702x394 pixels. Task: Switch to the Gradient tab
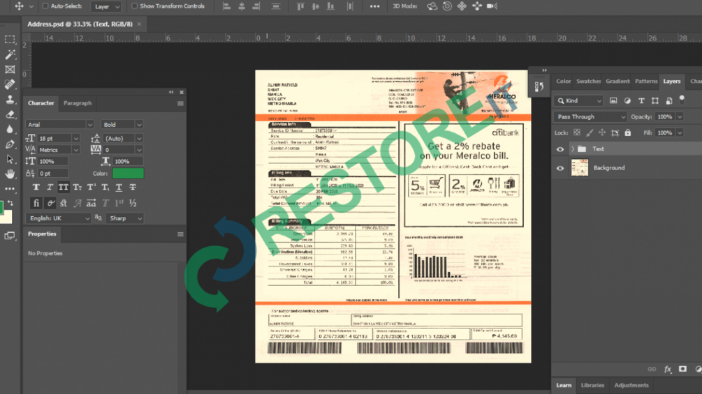[x=617, y=82]
